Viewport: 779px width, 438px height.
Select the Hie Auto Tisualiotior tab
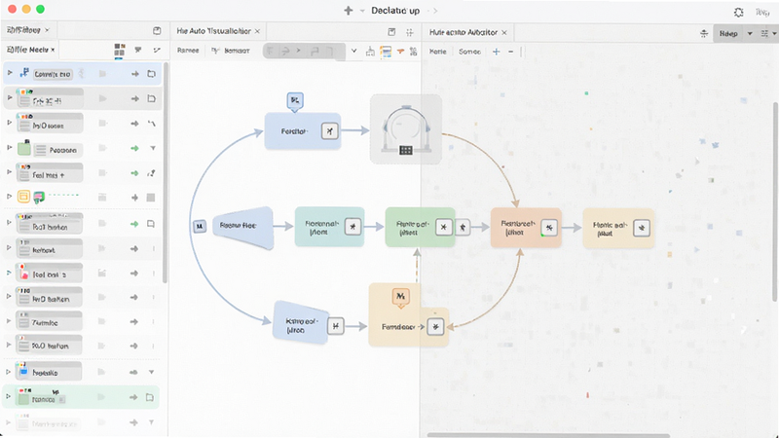coord(213,31)
